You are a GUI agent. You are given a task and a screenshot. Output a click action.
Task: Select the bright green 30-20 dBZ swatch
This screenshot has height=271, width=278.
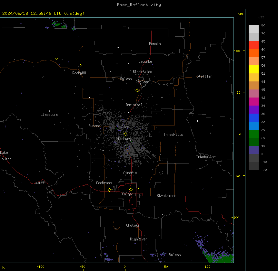coord(253,134)
